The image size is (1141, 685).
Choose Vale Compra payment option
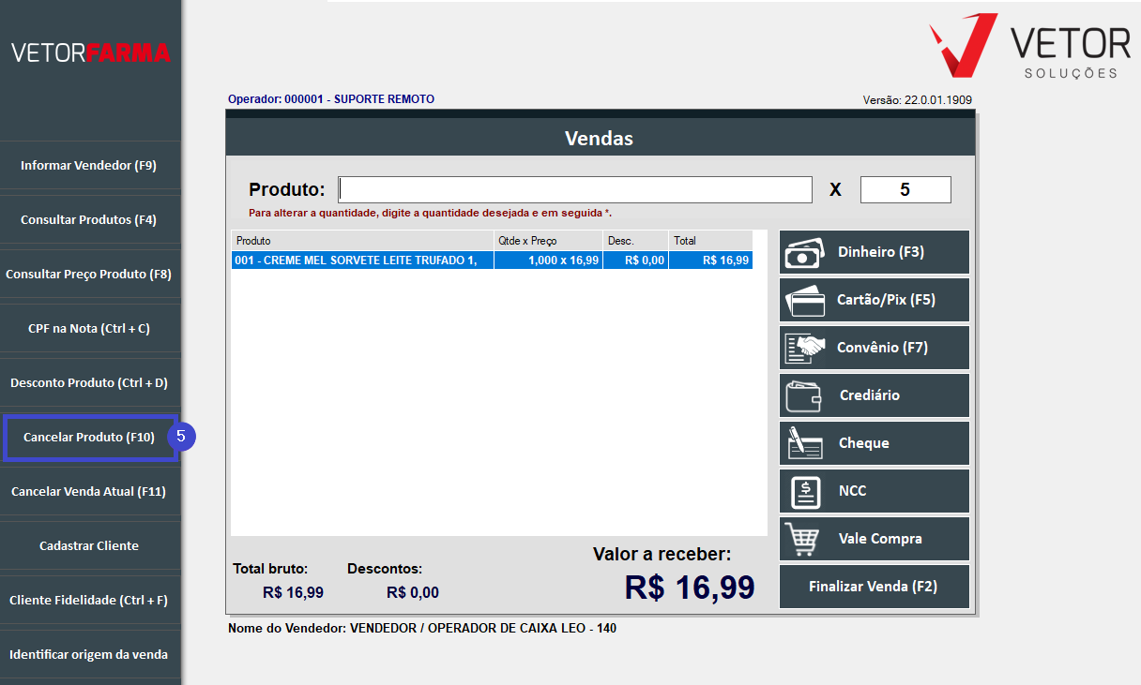pos(875,539)
